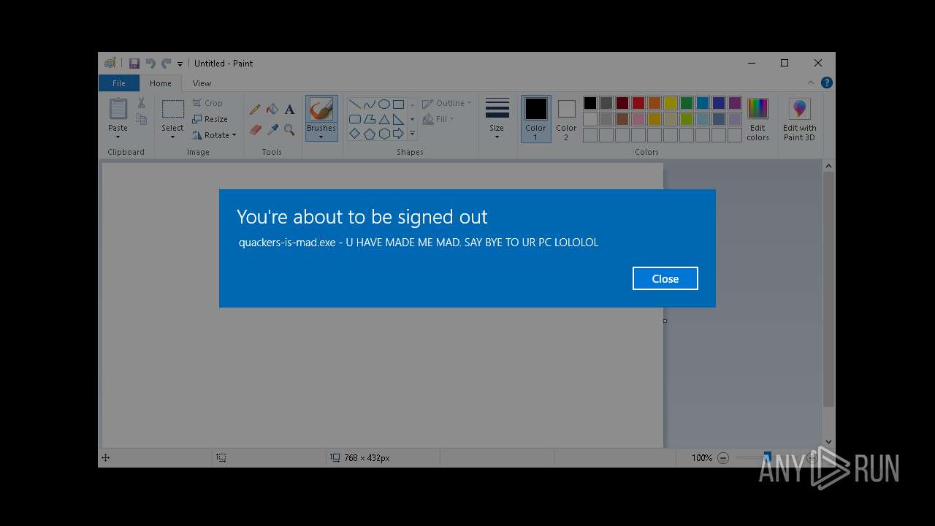This screenshot has width=935, height=526.
Task: Collapse the ribbon with the chevron
Action: (810, 83)
